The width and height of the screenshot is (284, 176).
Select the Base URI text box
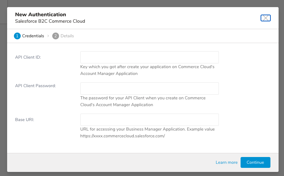(149, 120)
